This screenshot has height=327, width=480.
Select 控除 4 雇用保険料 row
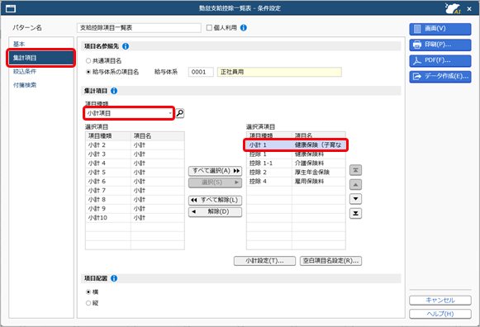296,182
